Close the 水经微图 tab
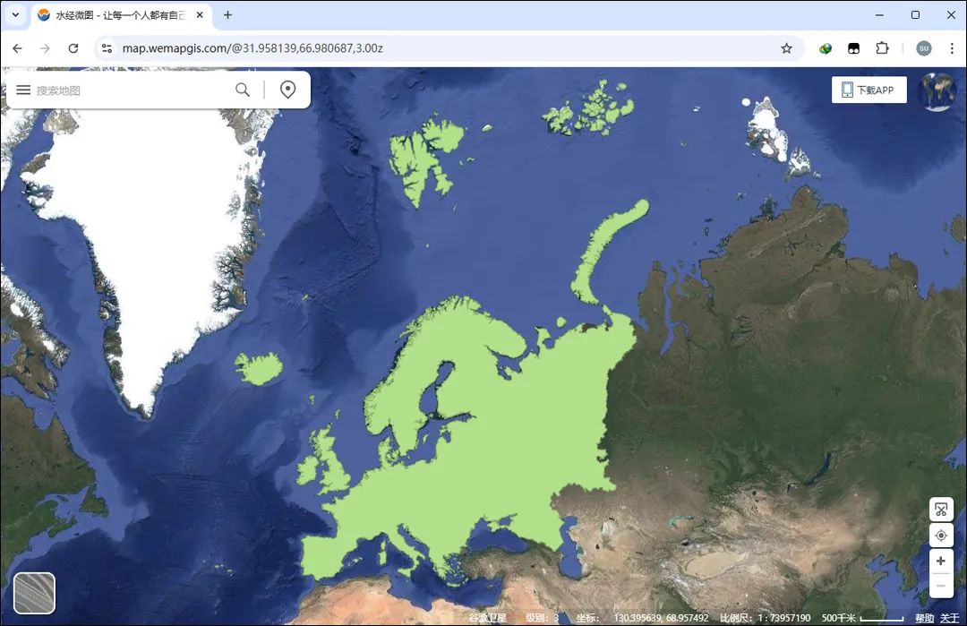The width and height of the screenshot is (967, 626). click(200, 15)
